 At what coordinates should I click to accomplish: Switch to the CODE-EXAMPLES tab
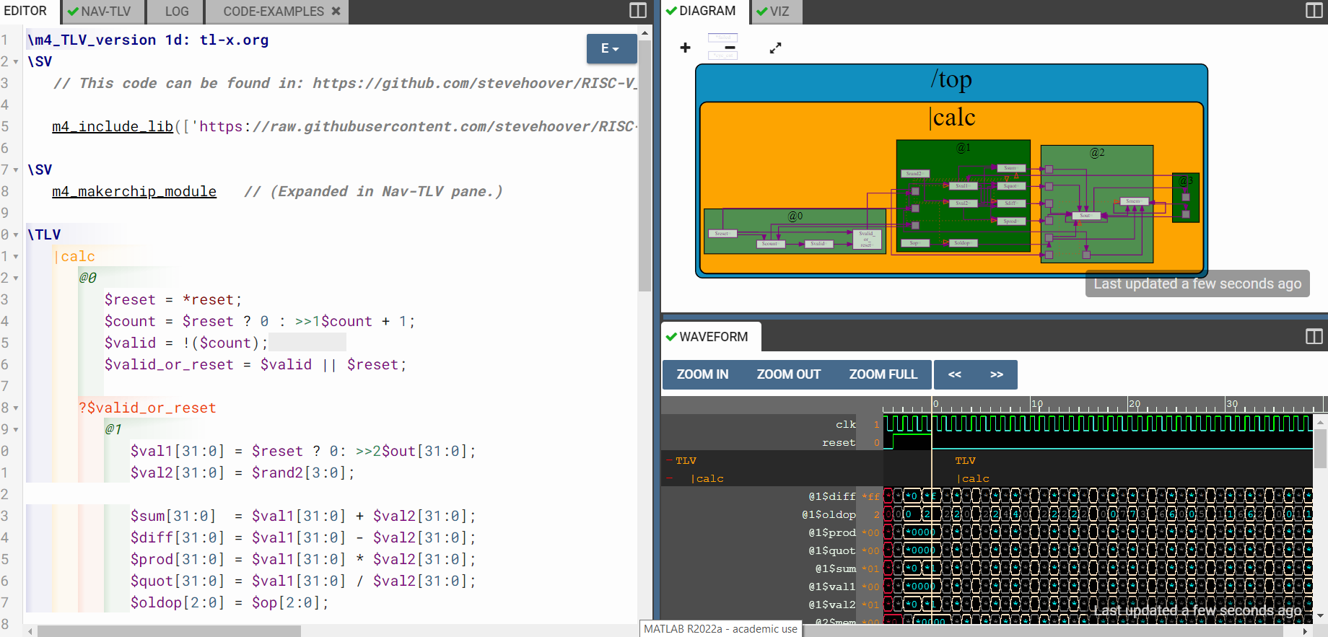[x=273, y=12]
